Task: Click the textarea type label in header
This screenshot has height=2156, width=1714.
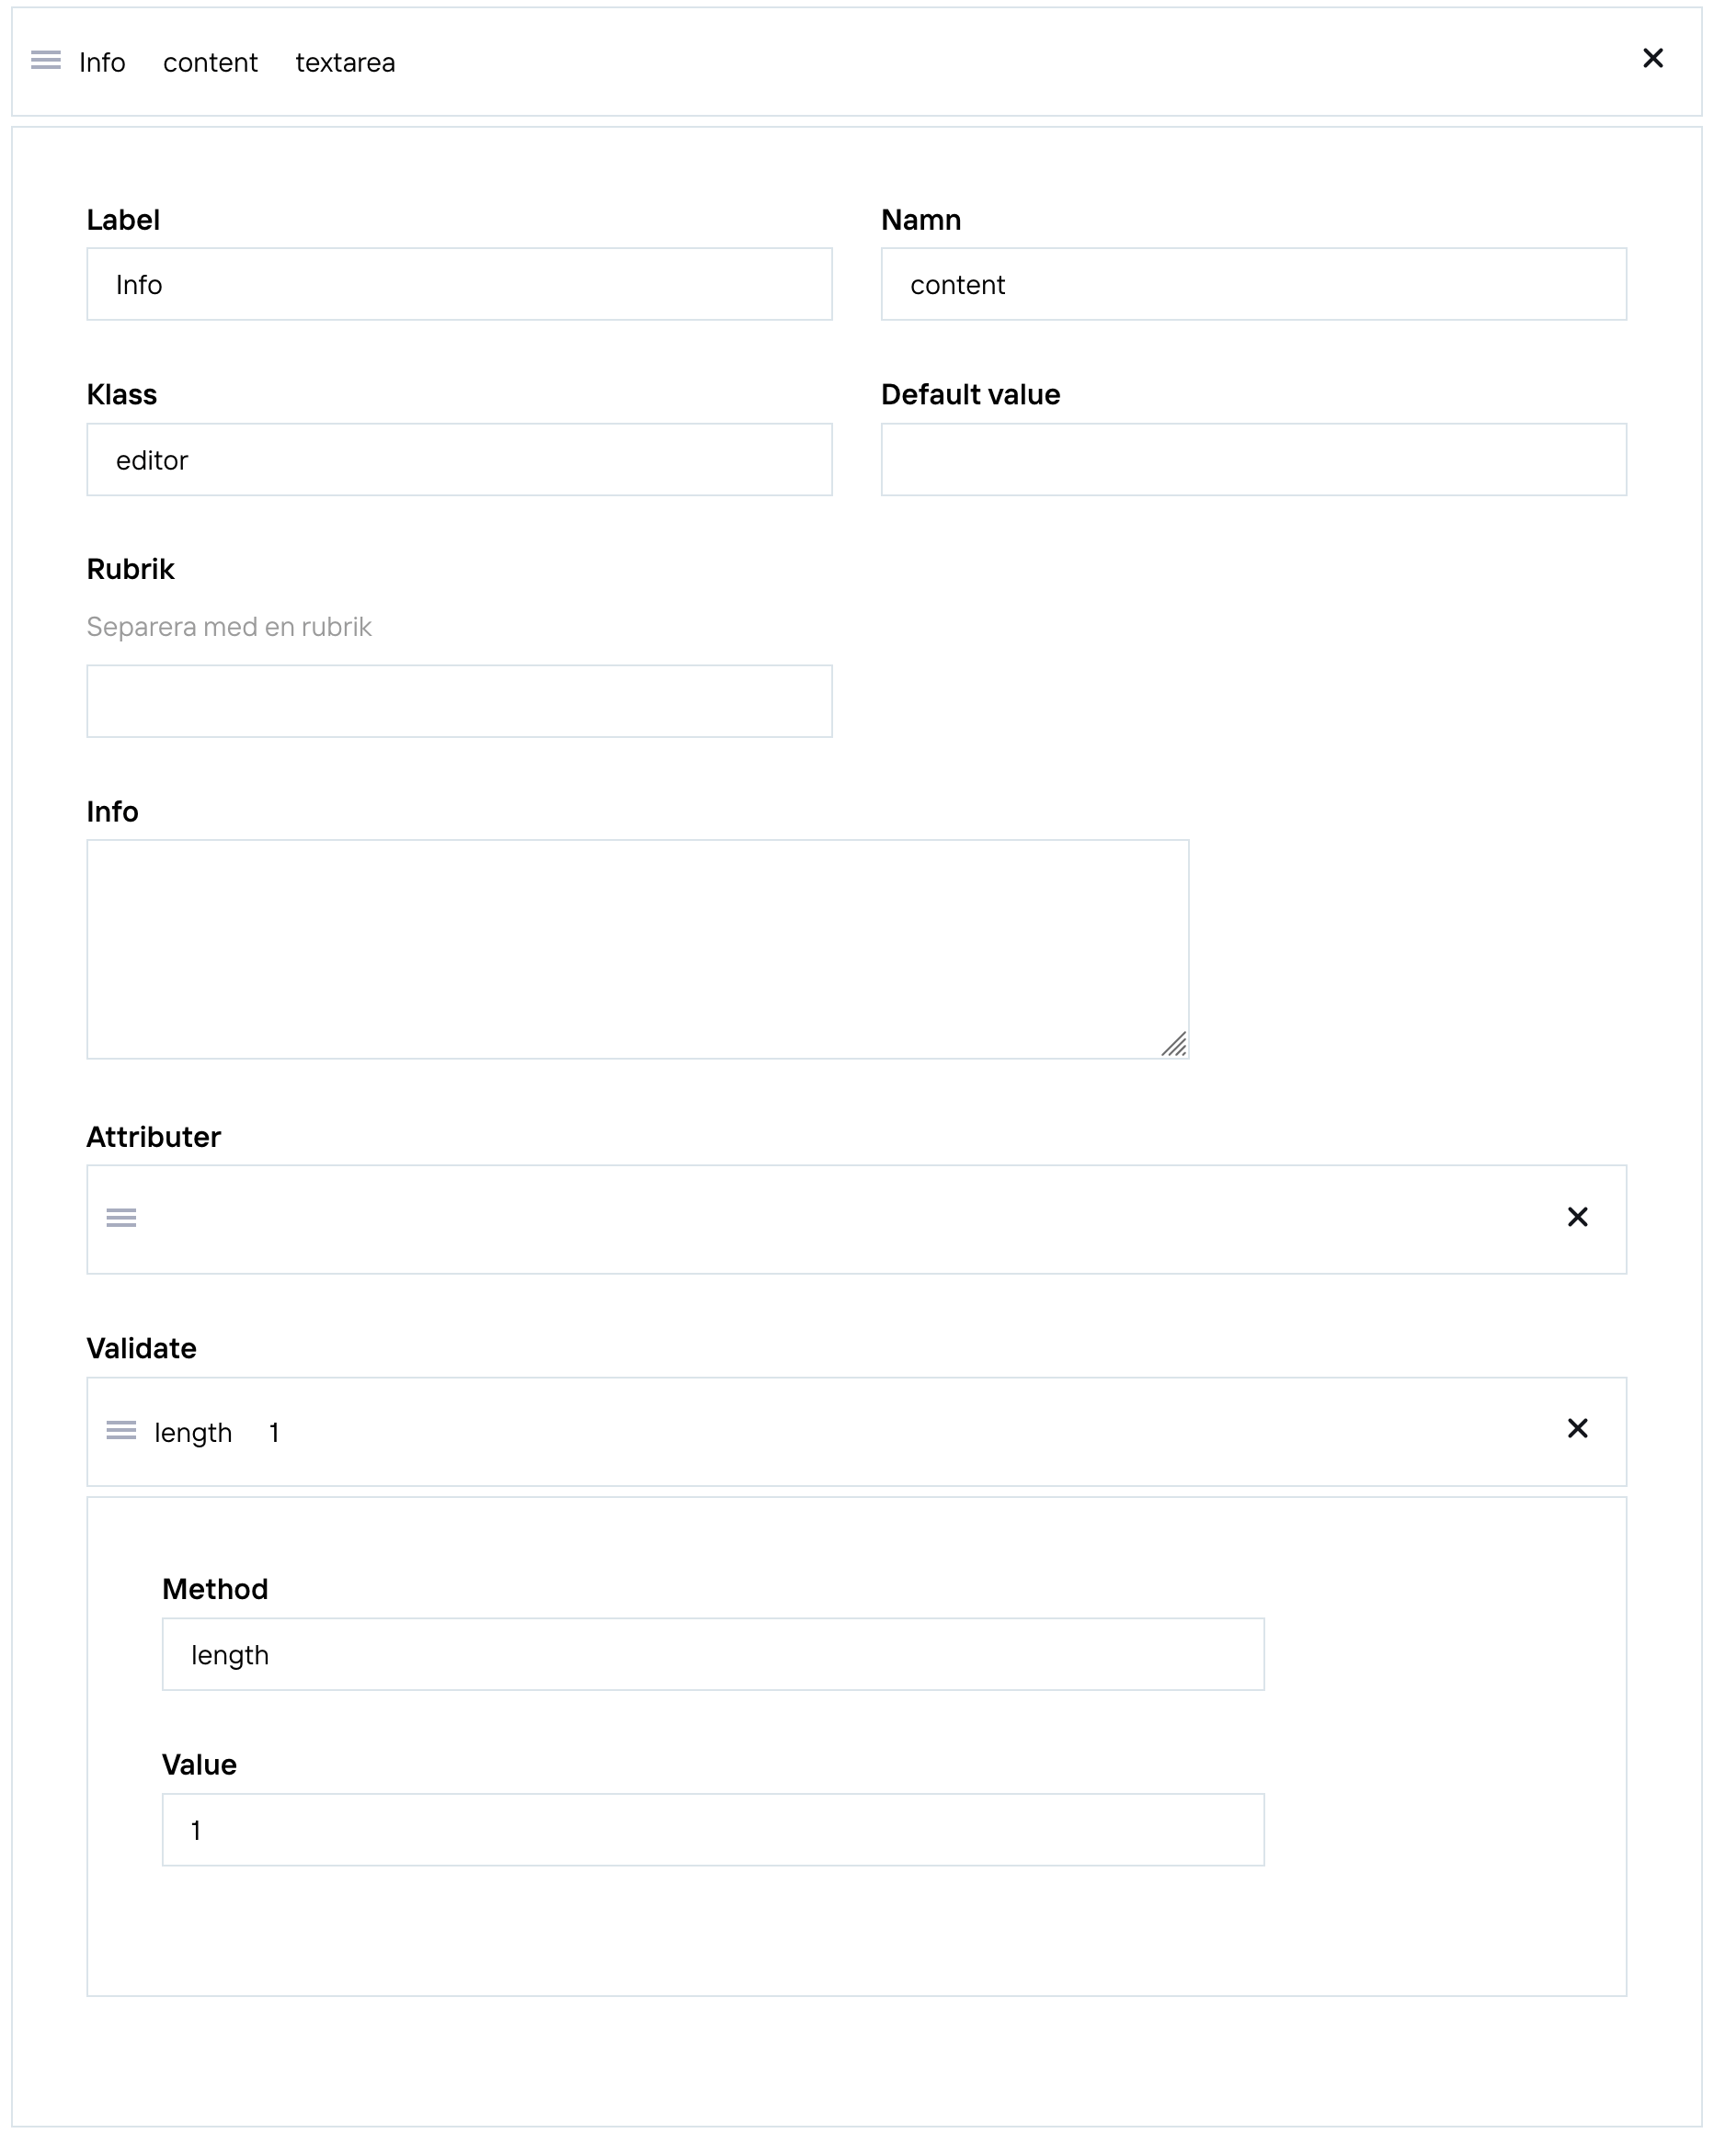Action: pos(345,63)
